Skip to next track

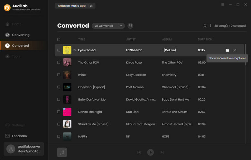pyautogui.click(x=162, y=152)
